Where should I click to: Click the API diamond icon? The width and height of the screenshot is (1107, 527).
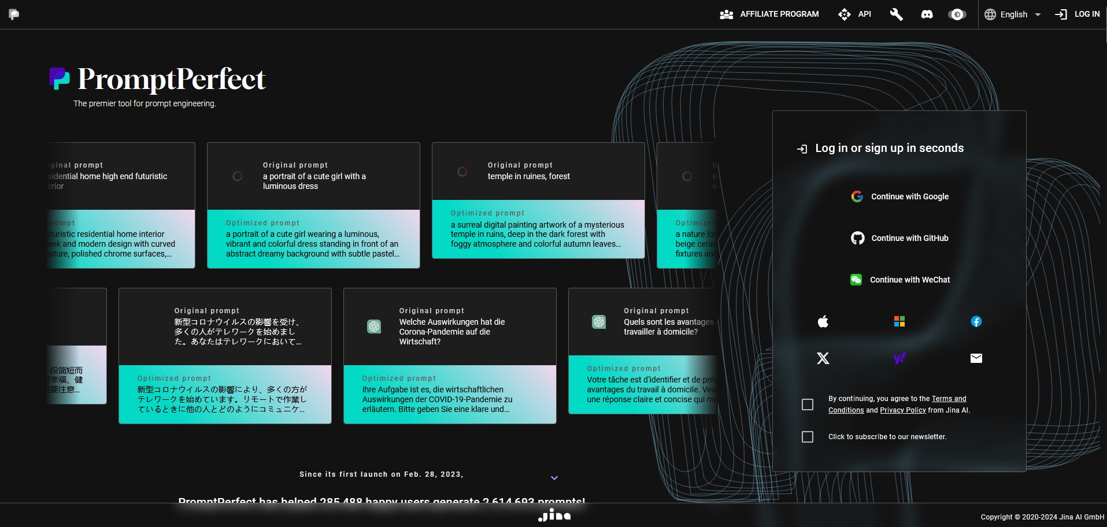[x=844, y=14]
